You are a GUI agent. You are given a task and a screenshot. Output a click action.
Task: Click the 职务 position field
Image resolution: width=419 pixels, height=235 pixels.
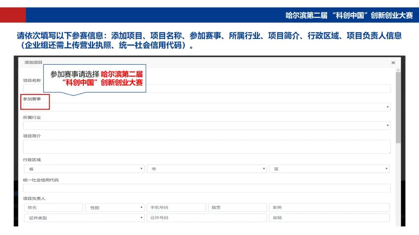click(329, 207)
